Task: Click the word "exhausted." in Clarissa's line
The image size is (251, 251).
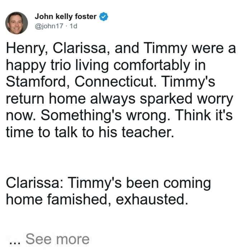Action: pyautogui.click(x=152, y=199)
